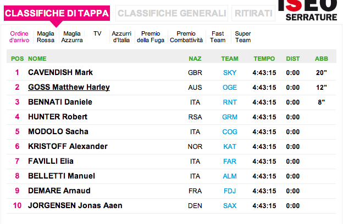Select the Classifiche di Tappa tab
Screen dimensions: 343x224
(x=57, y=13)
